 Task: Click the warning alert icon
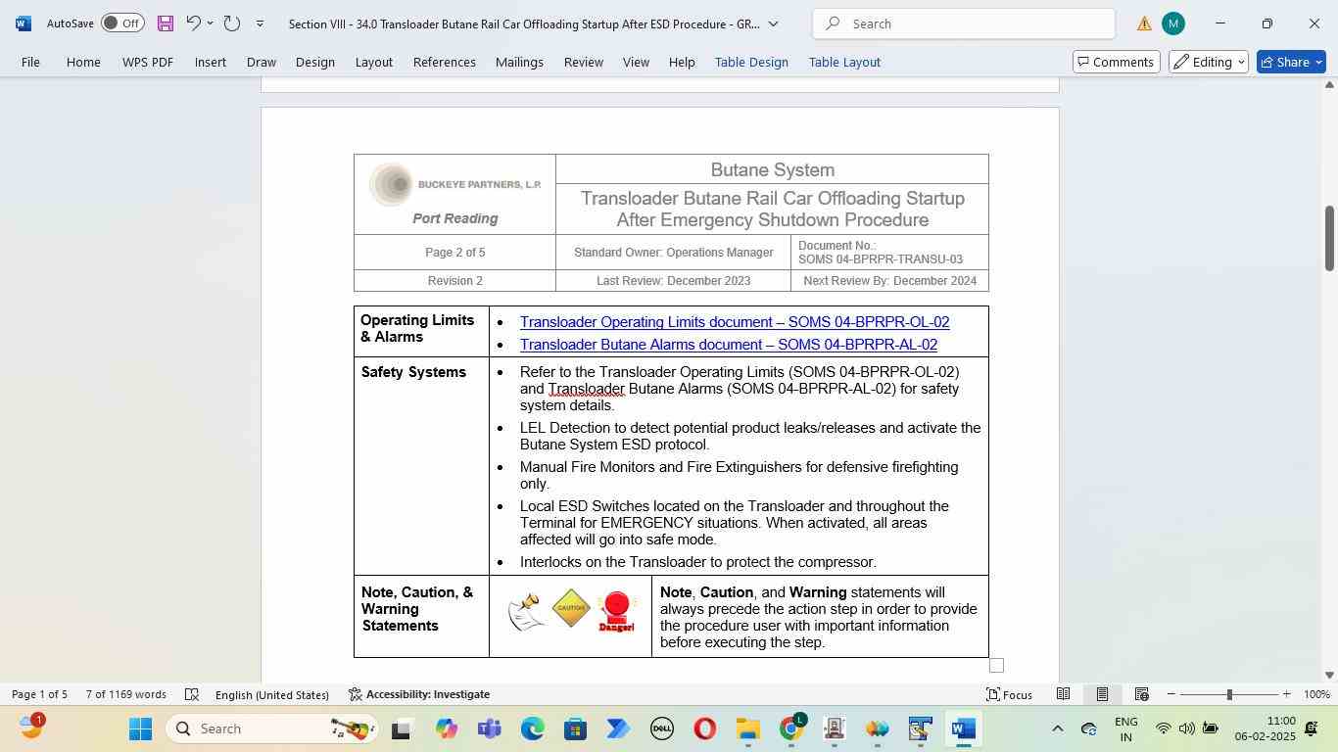[x=1144, y=23]
